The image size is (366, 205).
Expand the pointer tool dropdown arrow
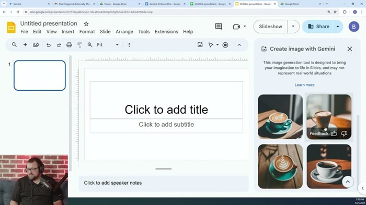tap(218, 45)
